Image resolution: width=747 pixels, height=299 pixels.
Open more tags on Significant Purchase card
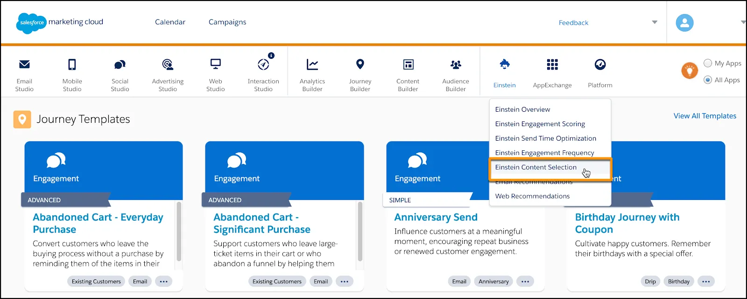[345, 281]
